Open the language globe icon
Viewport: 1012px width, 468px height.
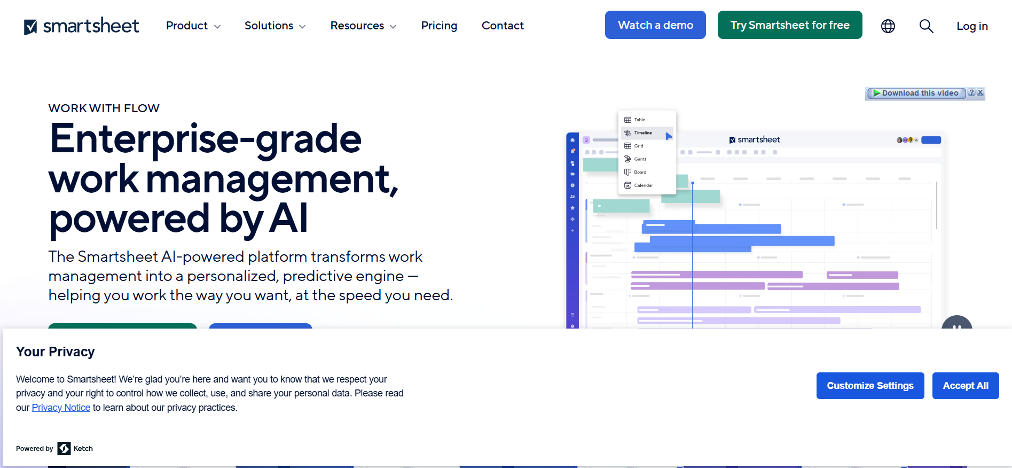click(x=888, y=26)
